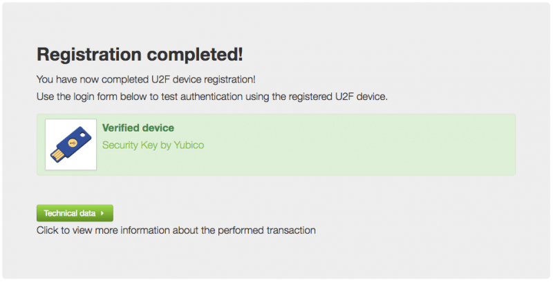Image resolution: width=553 pixels, height=284 pixels.
Task: Expand the arrow on Technical data button
Action: point(102,214)
